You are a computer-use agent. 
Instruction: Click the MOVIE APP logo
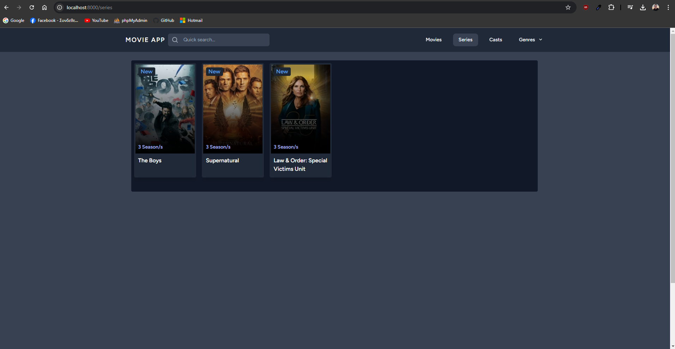pyautogui.click(x=145, y=40)
